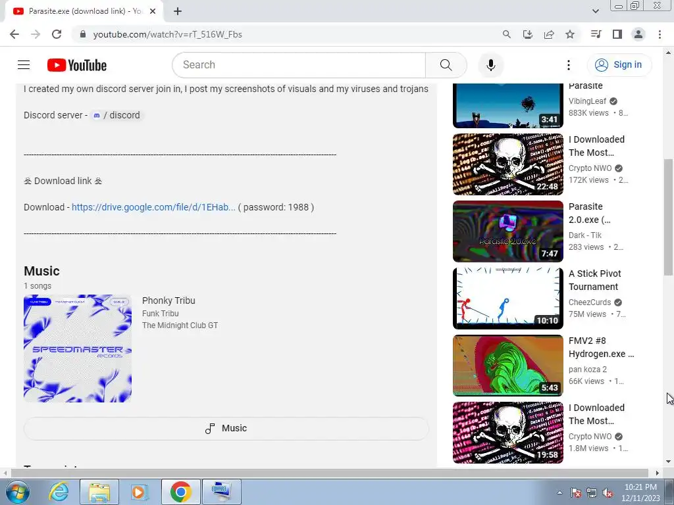Focus the YouTube Search field
The width and height of the screenshot is (674, 505).
(x=299, y=65)
